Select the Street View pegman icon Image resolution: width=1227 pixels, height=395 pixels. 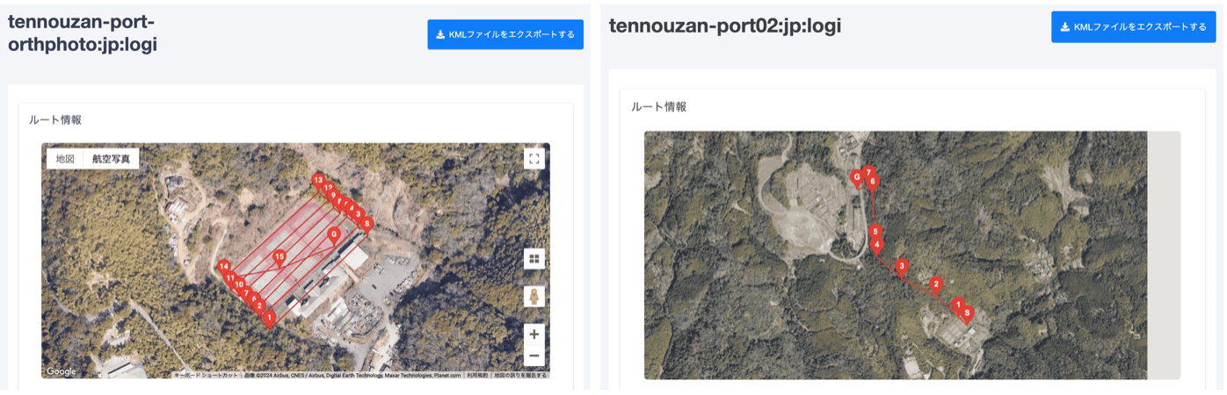point(534,296)
